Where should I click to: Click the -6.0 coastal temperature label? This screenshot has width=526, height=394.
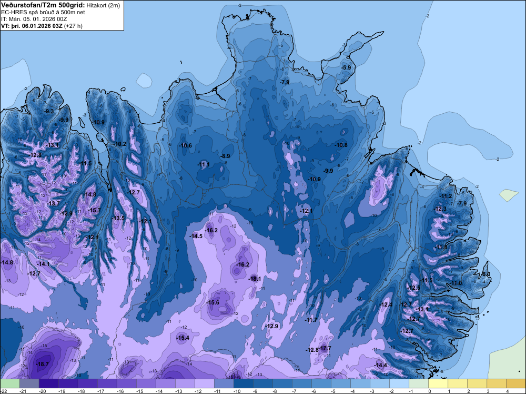tap(485, 274)
